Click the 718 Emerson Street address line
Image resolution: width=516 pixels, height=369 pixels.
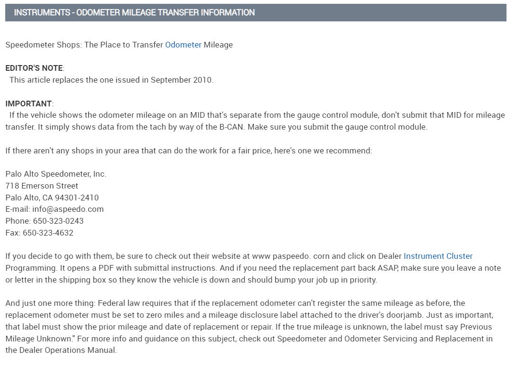(x=42, y=186)
